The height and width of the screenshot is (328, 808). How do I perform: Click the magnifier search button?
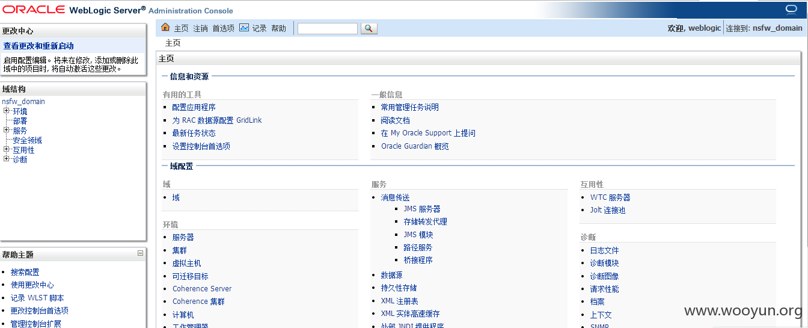click(x=369, y=28)
